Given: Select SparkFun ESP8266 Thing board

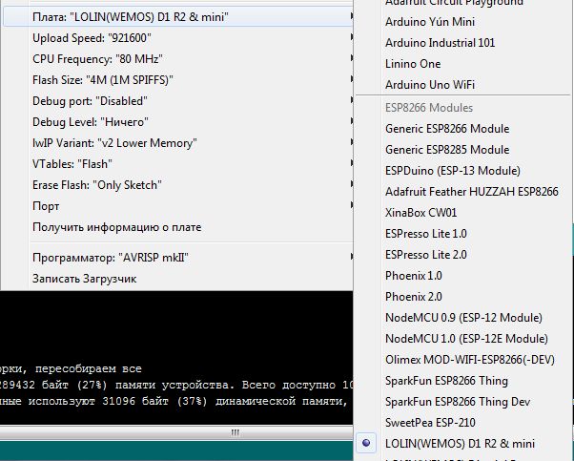Looking at the screenshot, I should coord(463,381).
